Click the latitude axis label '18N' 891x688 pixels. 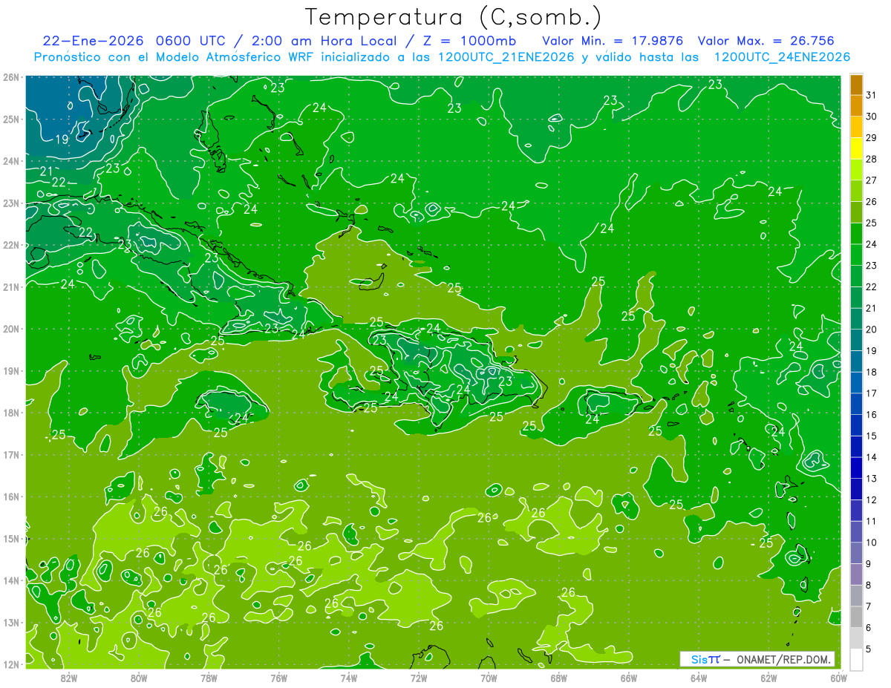[x=11, y=413]
